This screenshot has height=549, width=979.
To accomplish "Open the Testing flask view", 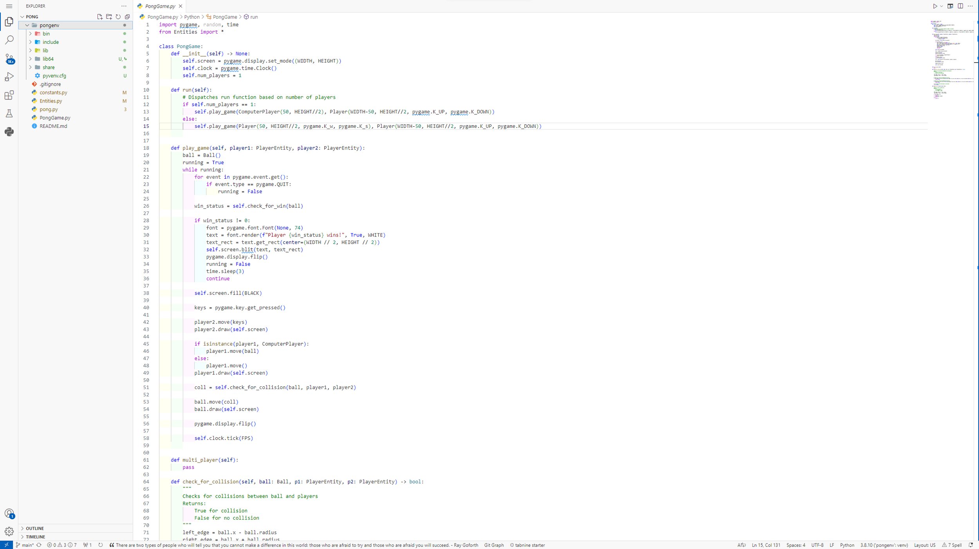I will pyautogui.click(x=9, y=113).
